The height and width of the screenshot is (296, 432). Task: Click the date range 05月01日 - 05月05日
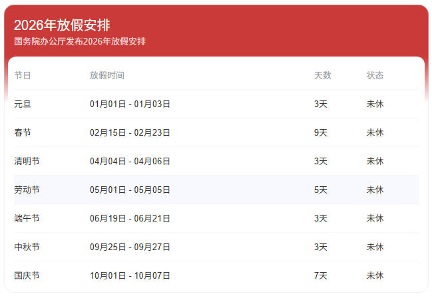click(130, 190)
